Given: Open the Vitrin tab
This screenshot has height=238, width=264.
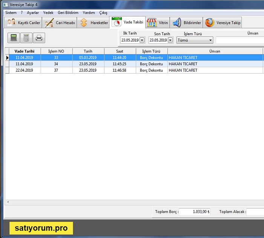Looking at the screenshot, I should pyautogui.click(x=158, y=23).
